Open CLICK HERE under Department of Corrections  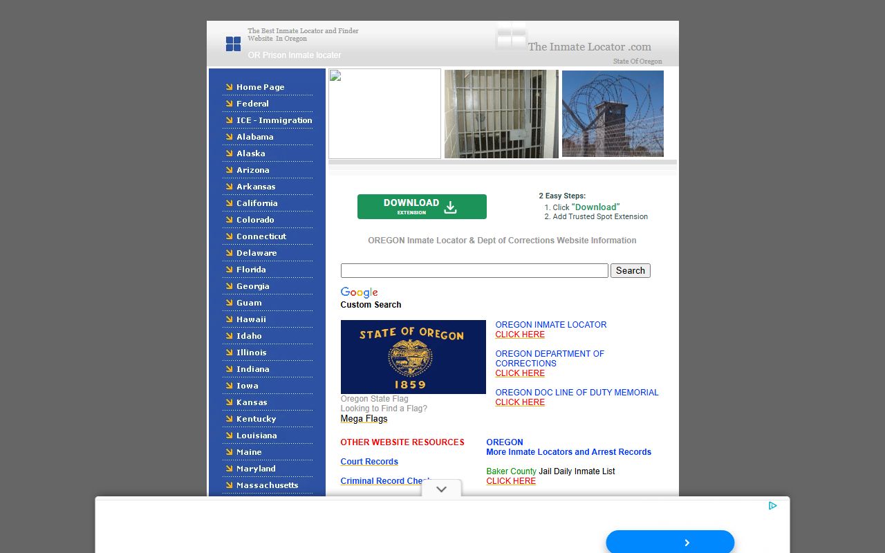coord(520,373)
